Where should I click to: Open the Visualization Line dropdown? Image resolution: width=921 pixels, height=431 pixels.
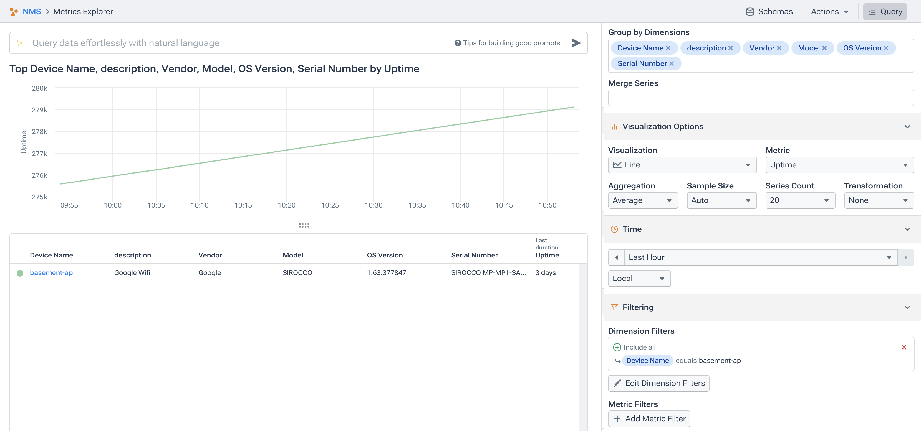(x=682, y=165)
